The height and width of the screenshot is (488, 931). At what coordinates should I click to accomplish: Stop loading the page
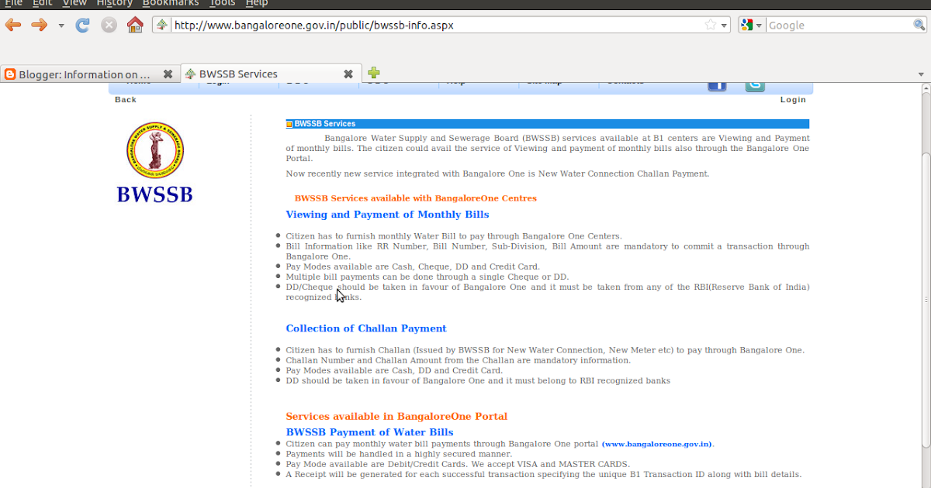[x=108, y=24]
